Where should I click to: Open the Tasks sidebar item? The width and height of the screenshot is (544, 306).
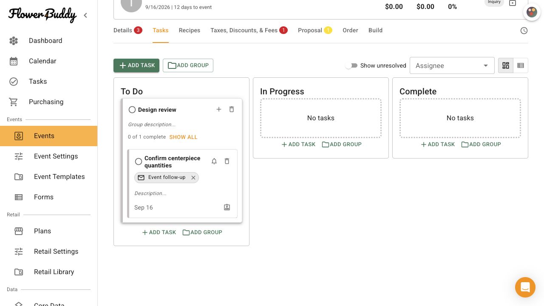(x=48, y=82)
